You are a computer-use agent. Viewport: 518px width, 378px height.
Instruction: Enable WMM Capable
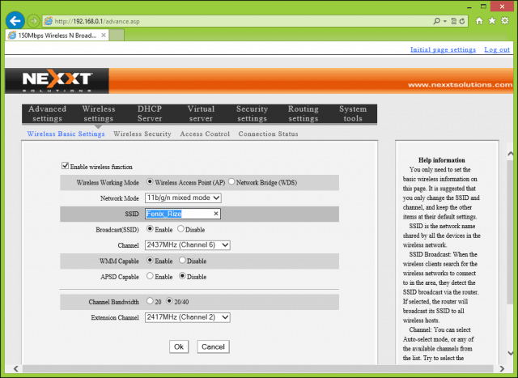[x=150, y=261]
